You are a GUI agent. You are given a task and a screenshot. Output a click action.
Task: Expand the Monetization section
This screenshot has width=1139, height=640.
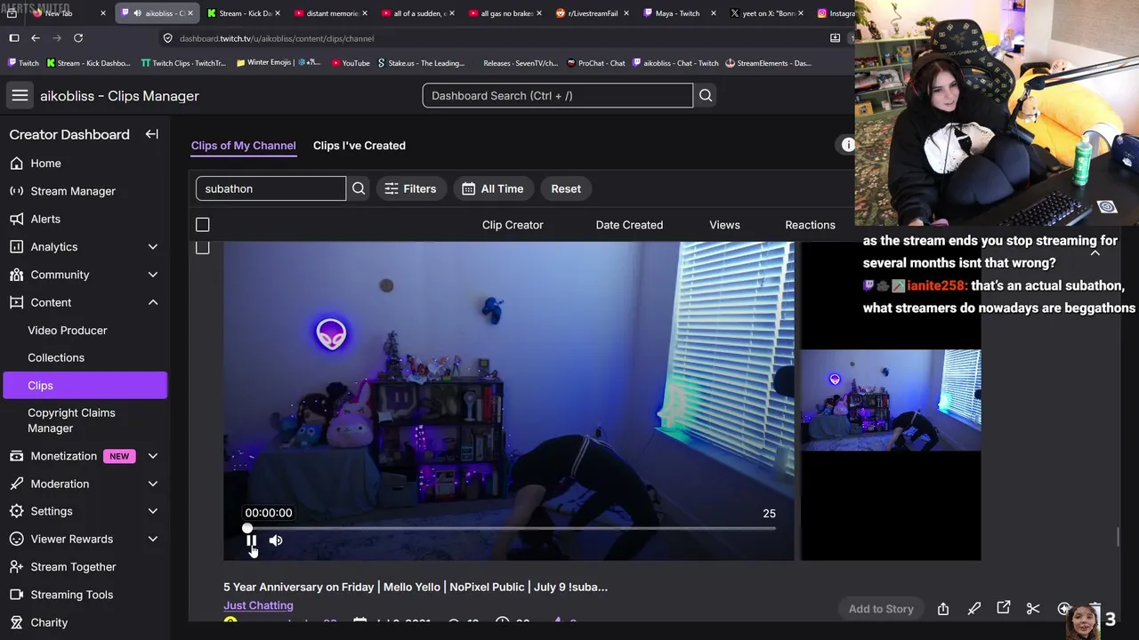152,456
